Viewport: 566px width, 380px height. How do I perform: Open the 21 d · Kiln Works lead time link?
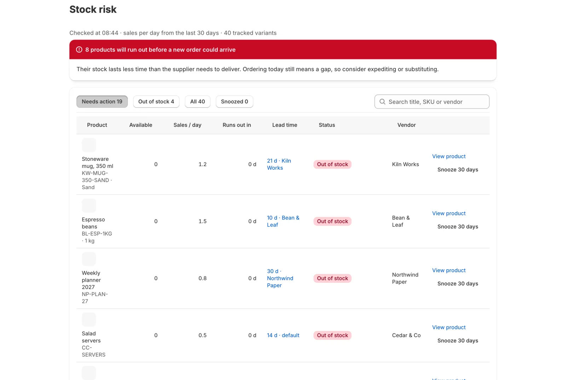click(279, 164)
